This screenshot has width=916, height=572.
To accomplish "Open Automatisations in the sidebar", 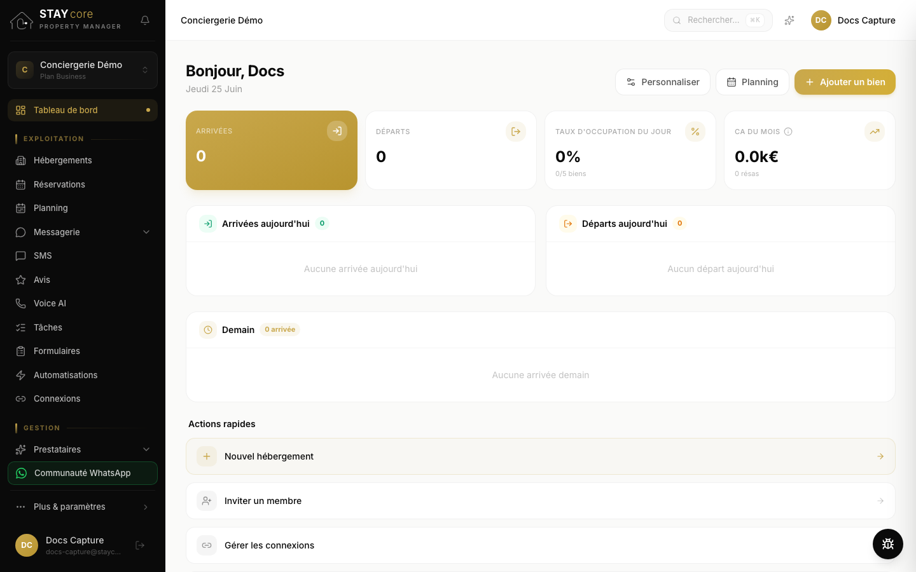I will click(83, 375).
